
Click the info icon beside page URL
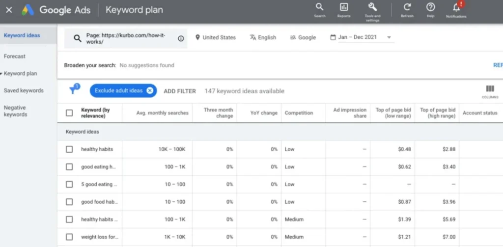coord(181,38)
